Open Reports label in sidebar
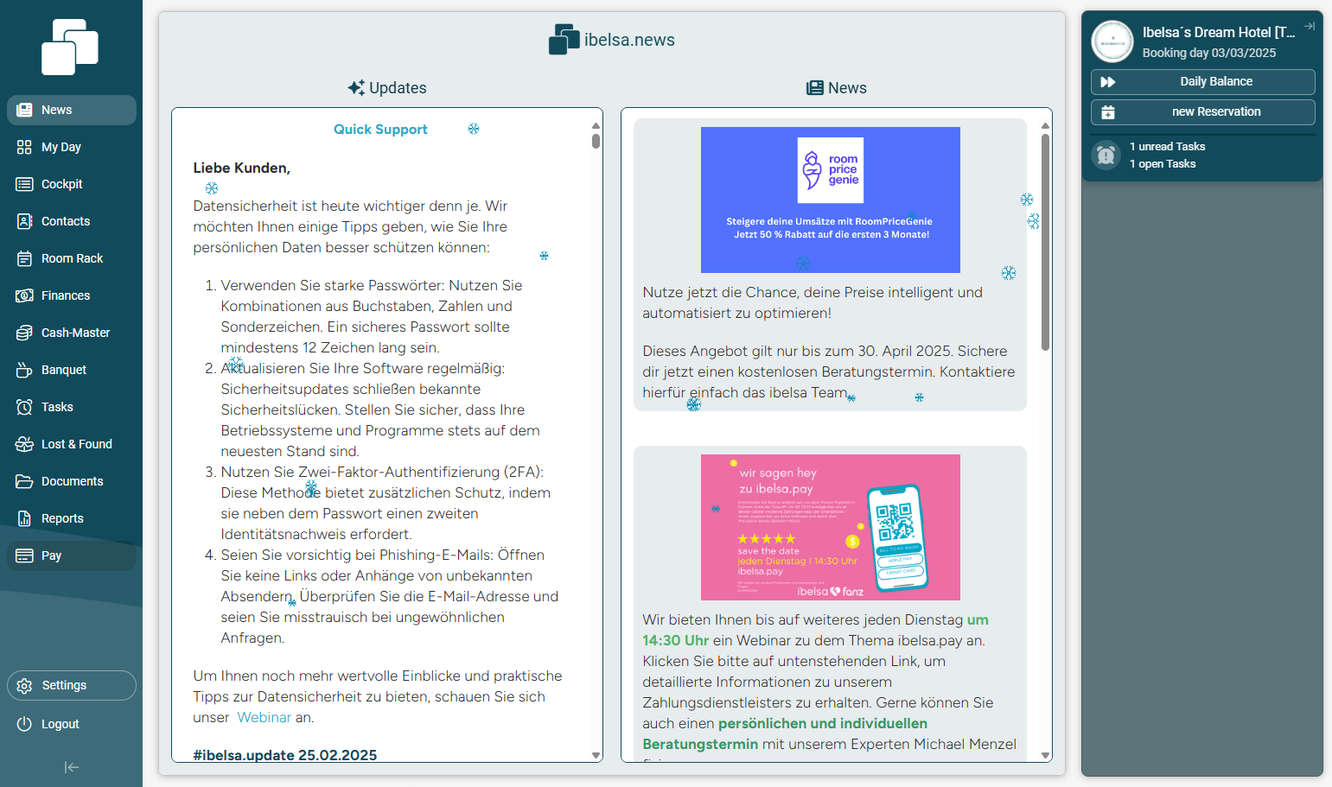Image resolution: width=1332 pixels, height=787 pixels. point(62,518)
